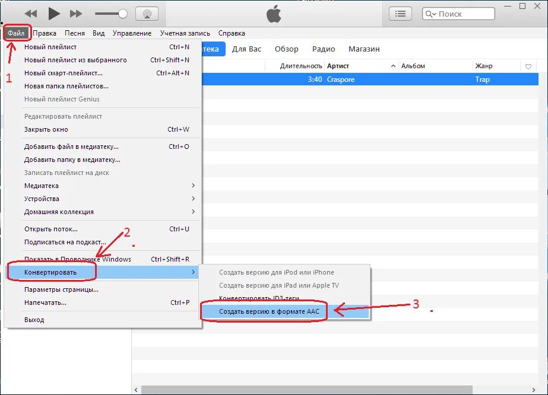Open the Учетная запись menu
The image size is (548, 395).
point(185,33)
